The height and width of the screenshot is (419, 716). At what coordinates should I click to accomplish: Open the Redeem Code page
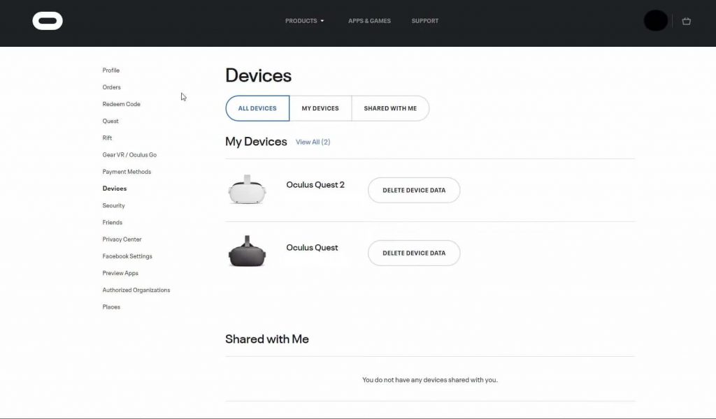[x=121, y=103]
